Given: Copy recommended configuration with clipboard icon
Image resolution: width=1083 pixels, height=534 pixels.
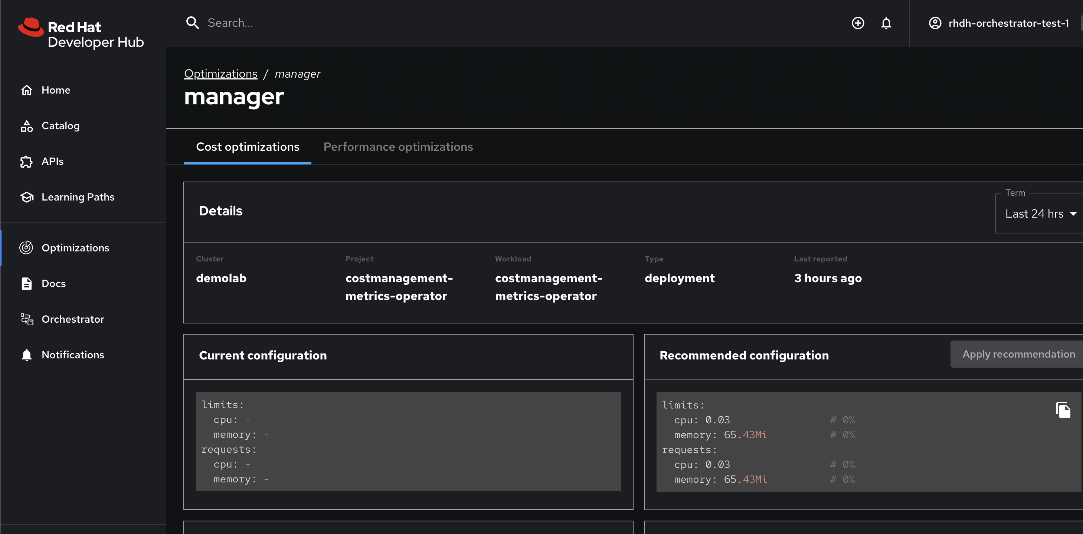Looking at the screenshot, I should click(1062, 410).
